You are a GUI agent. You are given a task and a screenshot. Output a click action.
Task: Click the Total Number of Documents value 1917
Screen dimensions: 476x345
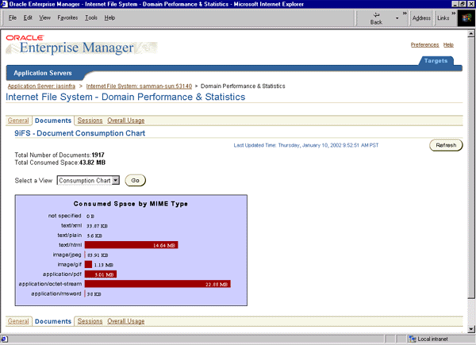tap(98, 155)
